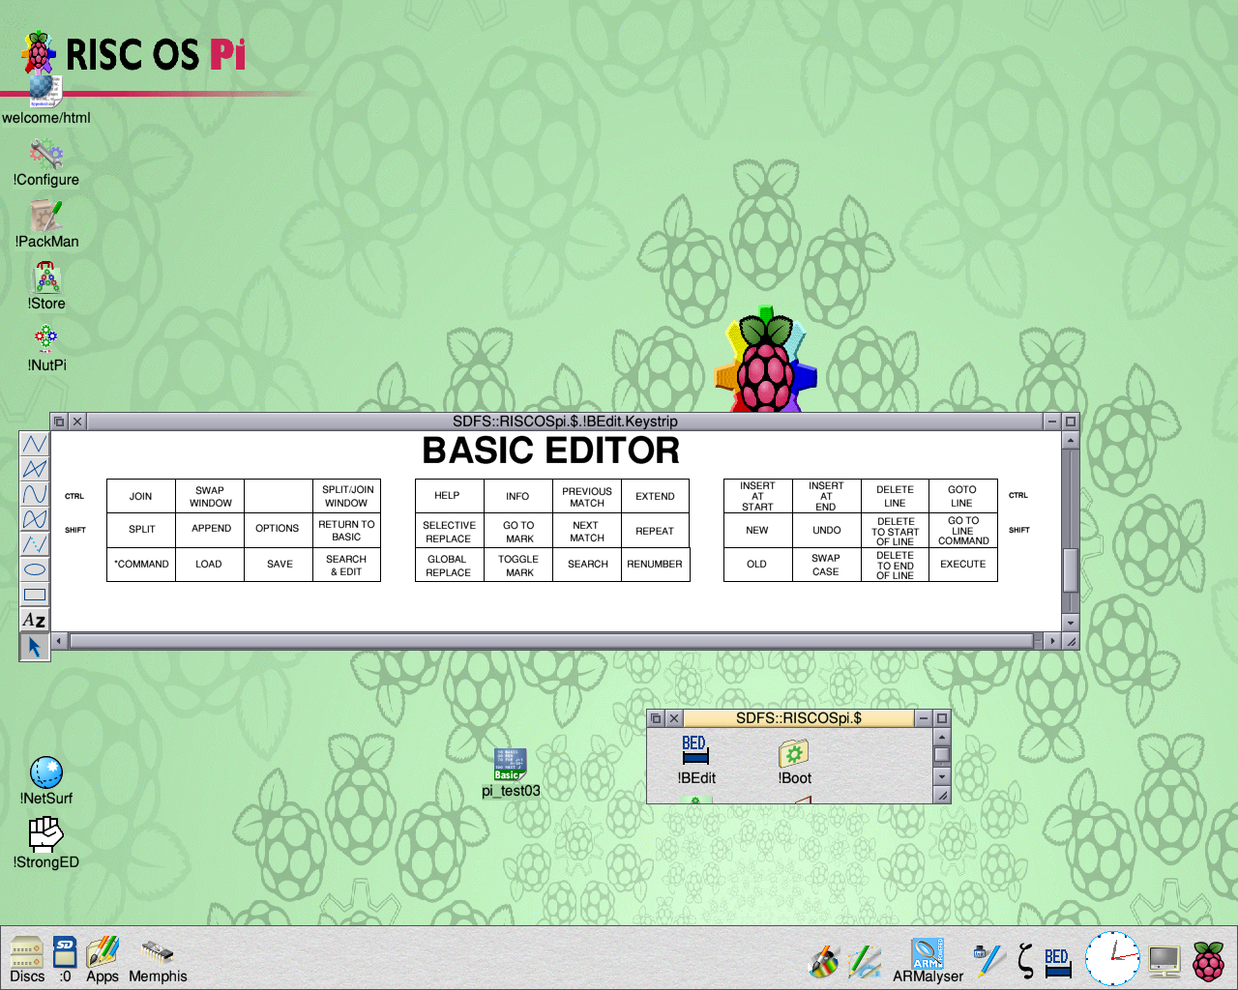
Task: Click the "BASIC EDITOR" heading
Action: click(550, 451)
